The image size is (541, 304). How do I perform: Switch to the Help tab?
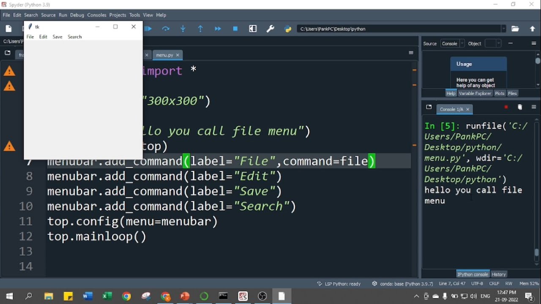451,93
